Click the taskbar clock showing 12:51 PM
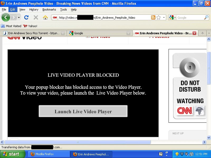The width and height of the screenshot is (211, 158). tap(201, 154)
